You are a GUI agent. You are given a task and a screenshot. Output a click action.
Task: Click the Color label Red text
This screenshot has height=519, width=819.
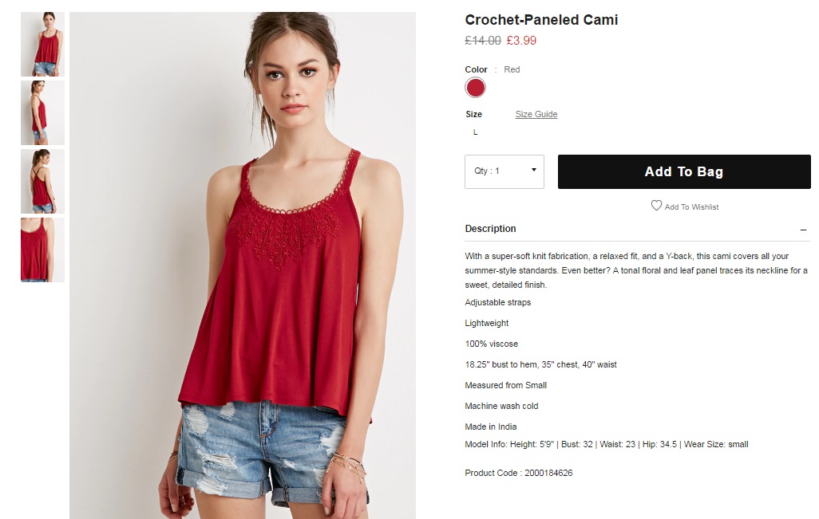[512, 69]
